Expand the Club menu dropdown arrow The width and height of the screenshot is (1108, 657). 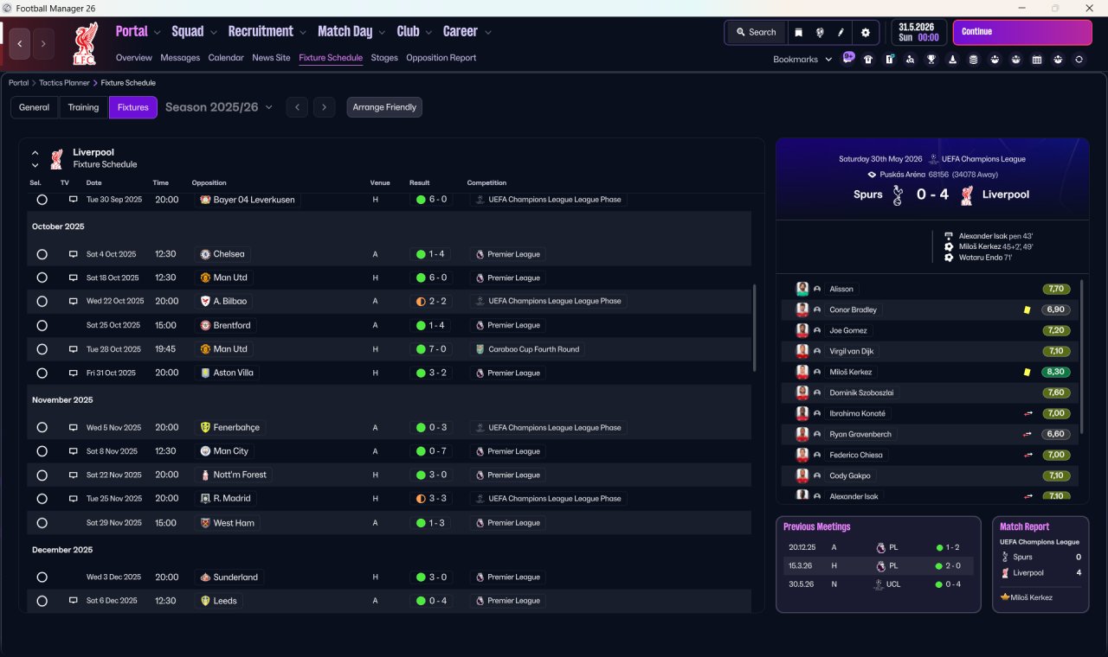click(428, 33)
